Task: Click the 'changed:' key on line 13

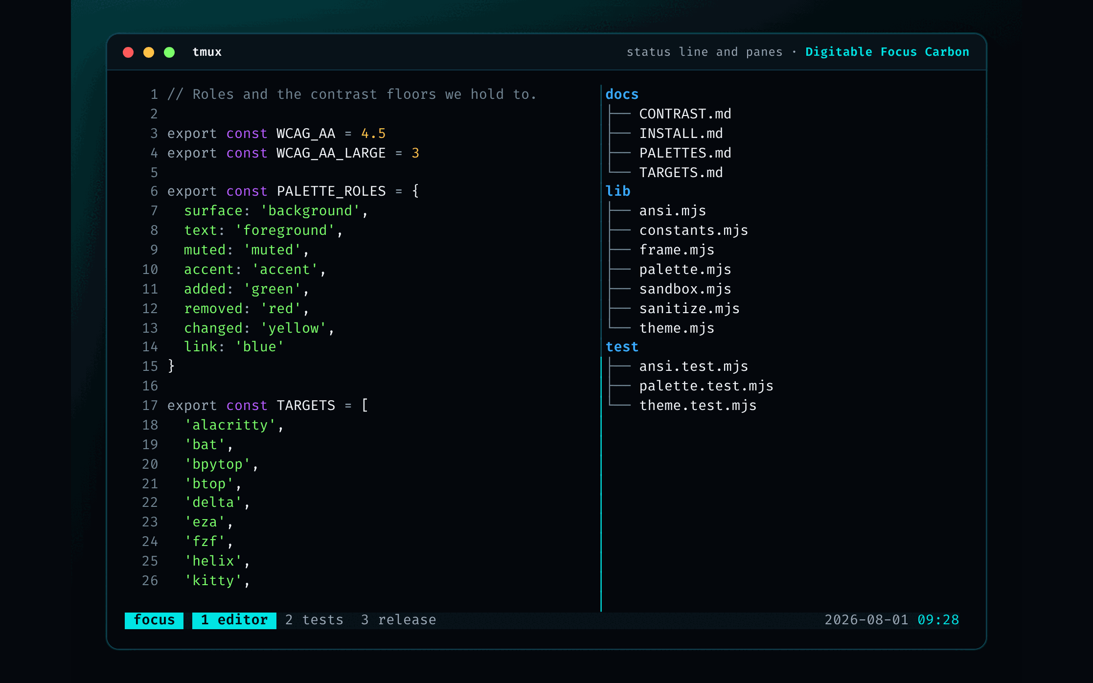Action: click(x=217, y=328)
